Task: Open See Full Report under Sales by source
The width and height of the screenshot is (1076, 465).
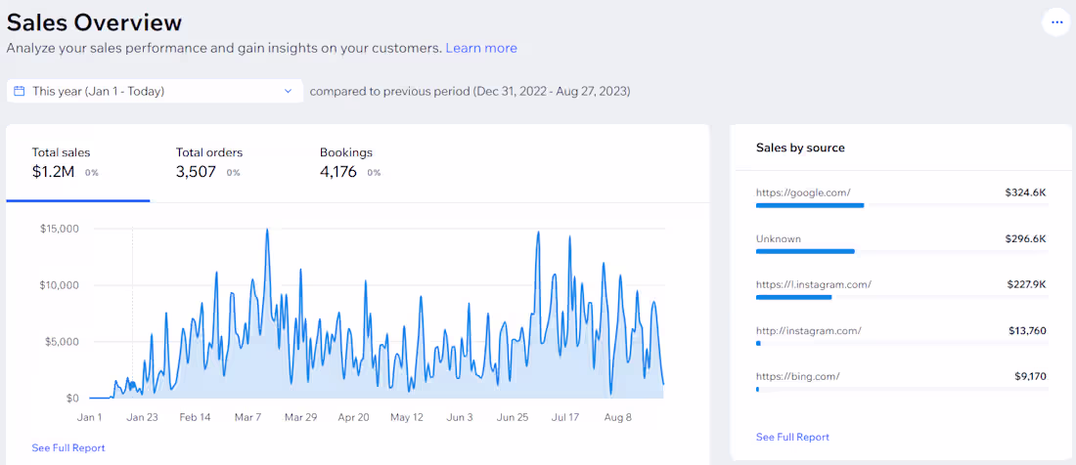Action: (792, 437)
